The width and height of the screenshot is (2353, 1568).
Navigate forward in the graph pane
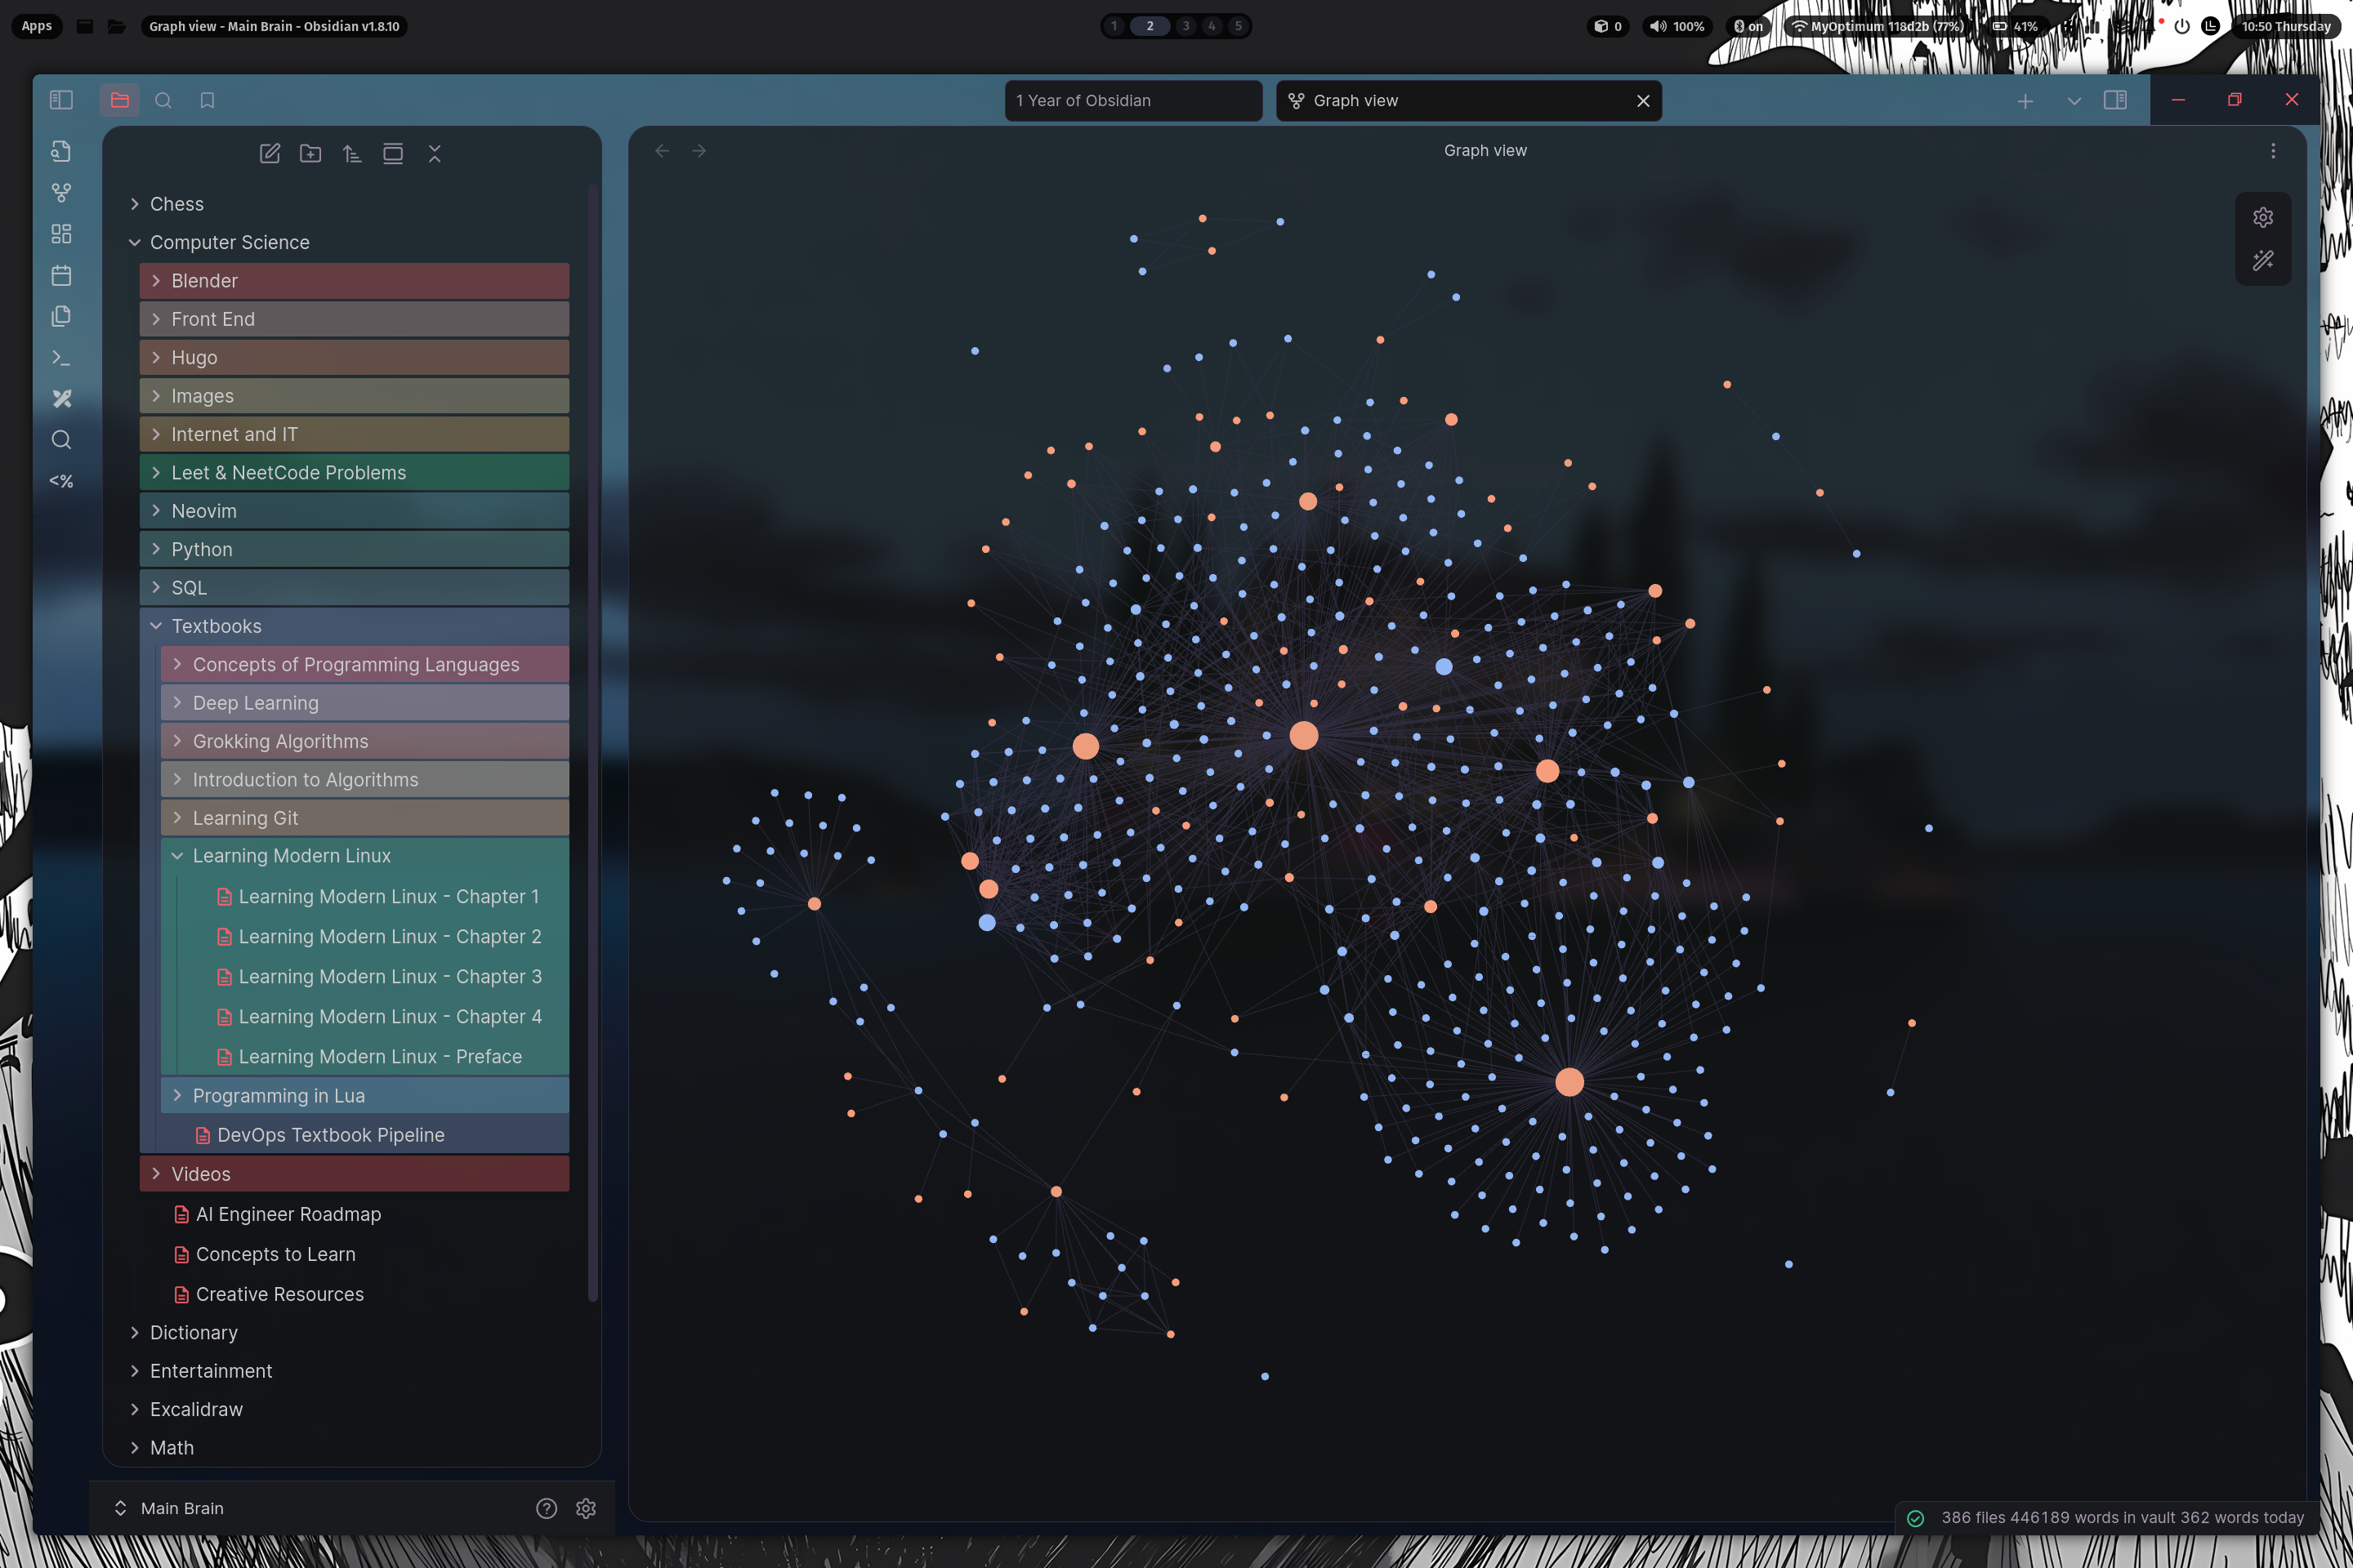click(x=699, y=150)
